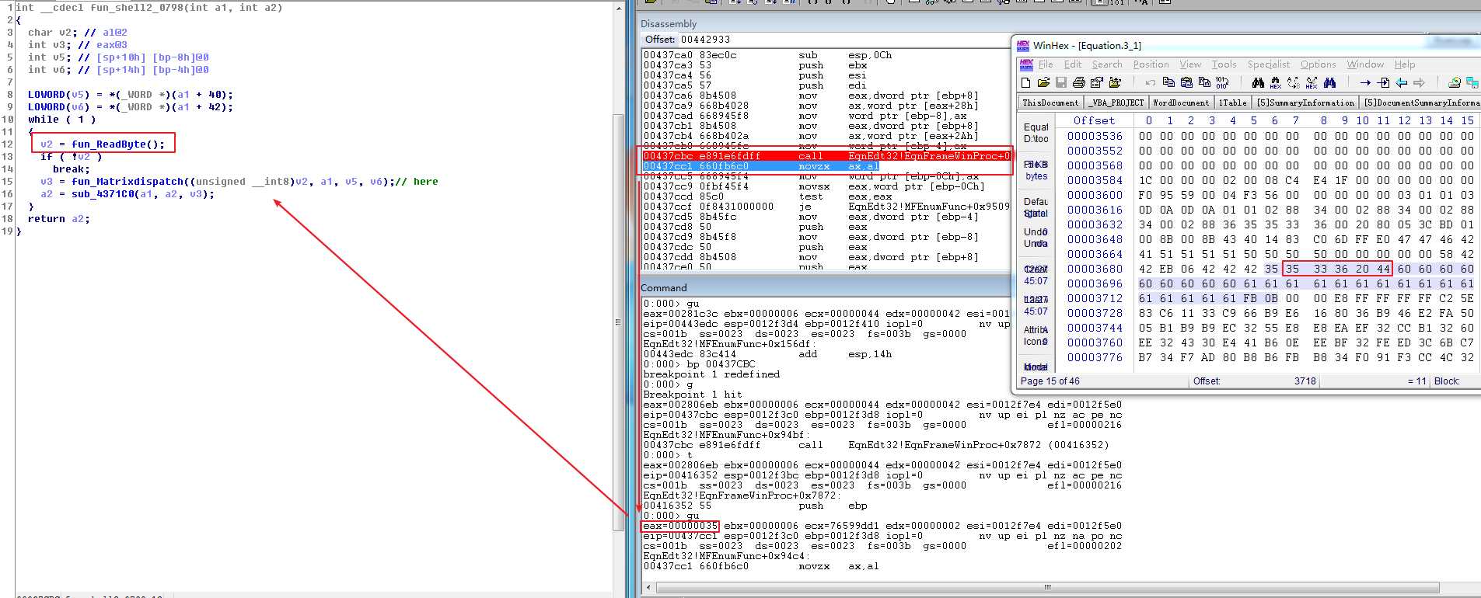Image resolution: width=1481 pixels, height=598 pixels.
Task: Click the Open Folder icon in WinHex toolbar
Action: click(1116, 82)
